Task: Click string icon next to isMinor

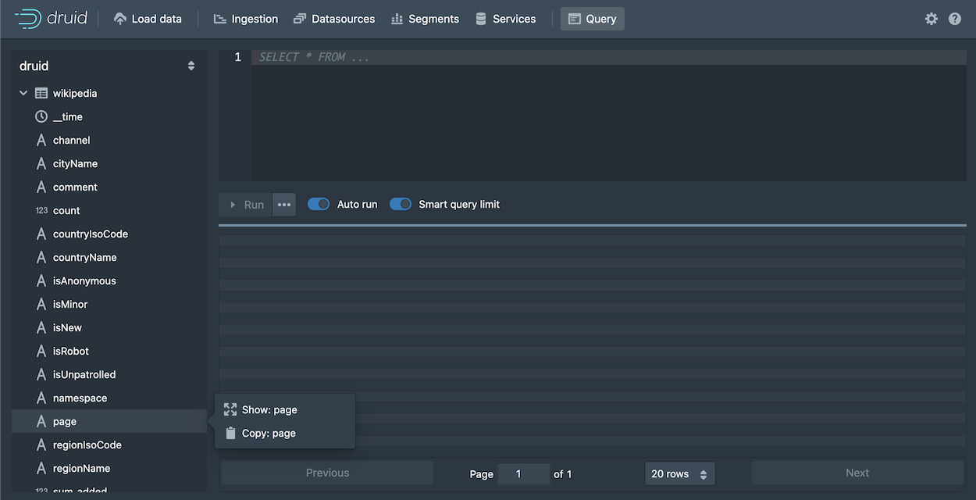Action: click(41, 304)
